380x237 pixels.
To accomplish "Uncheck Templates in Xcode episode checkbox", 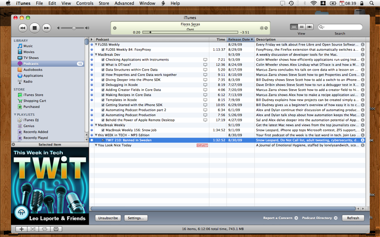I will pyautogui.click(x=103, y=100).
